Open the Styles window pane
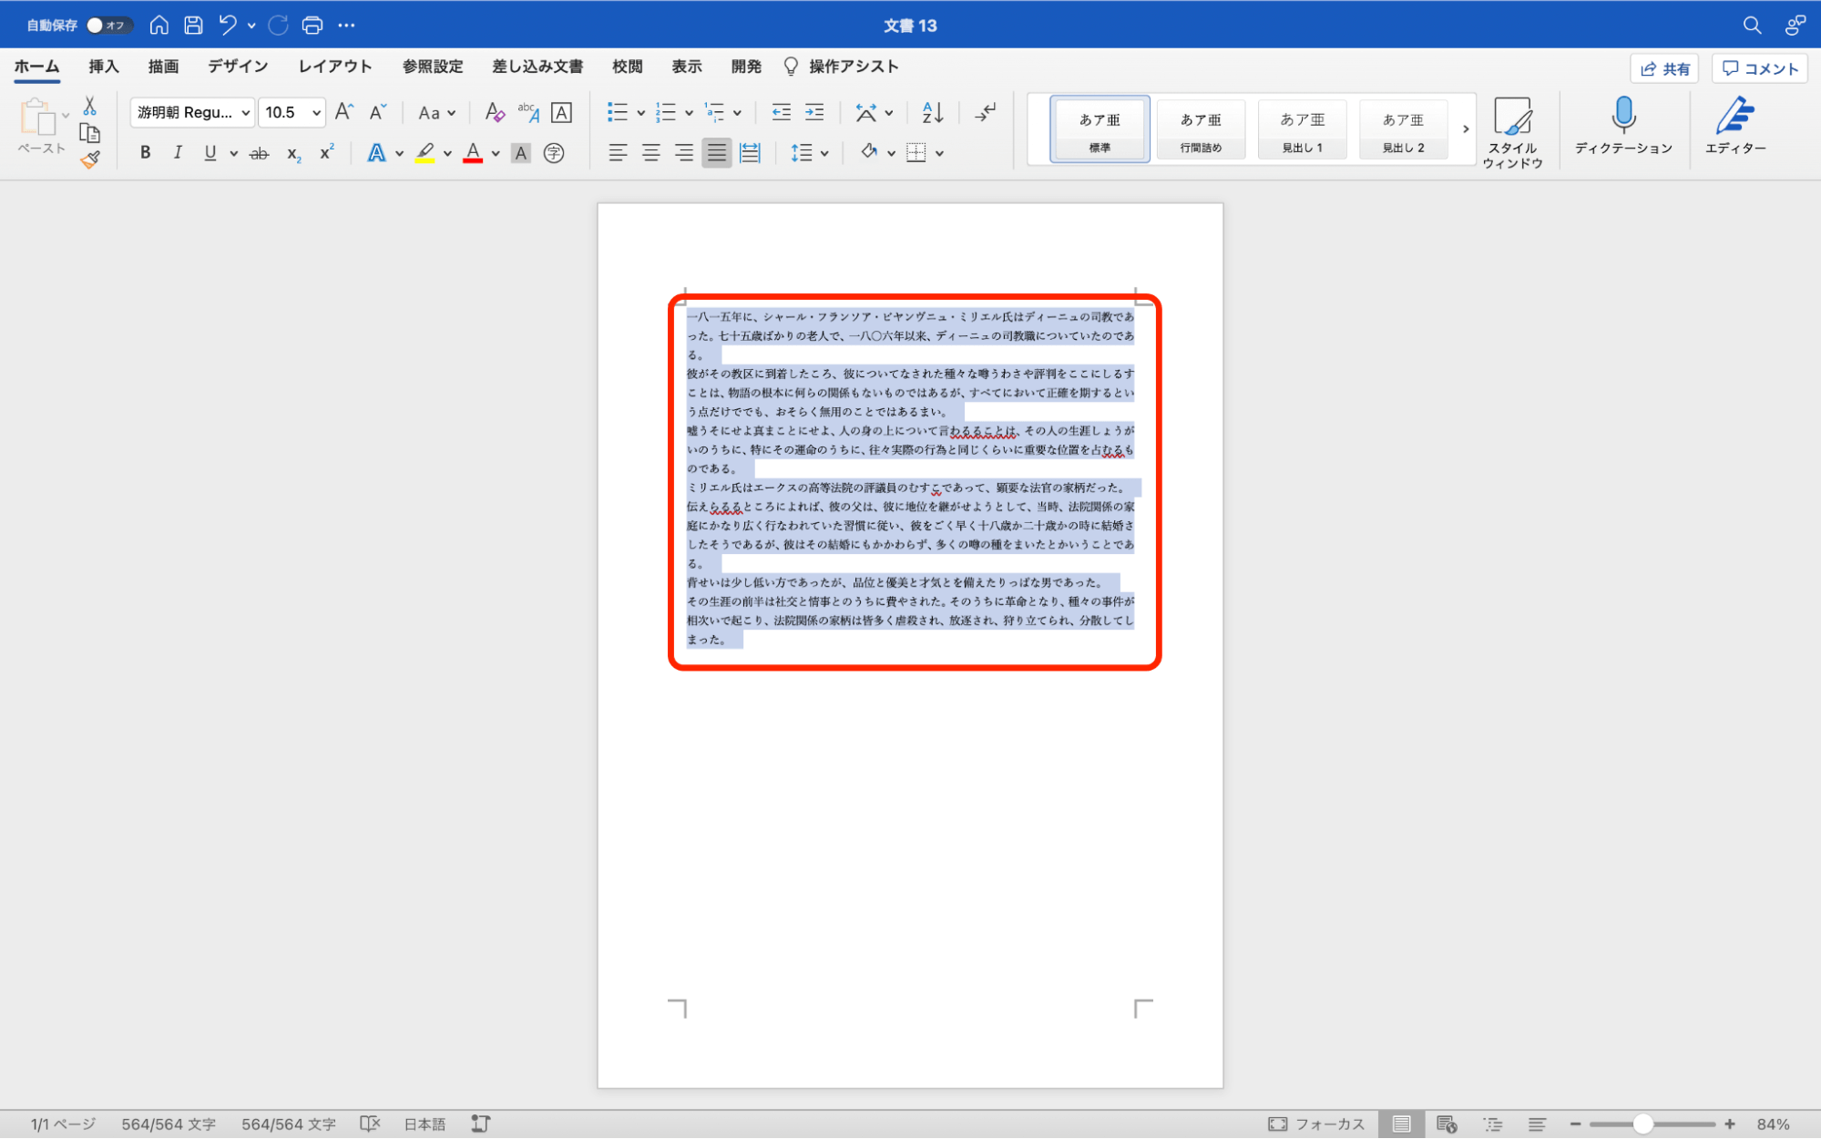Image resolution: width=1821 pixels, height=1139 pixels. click(1512, 133)
